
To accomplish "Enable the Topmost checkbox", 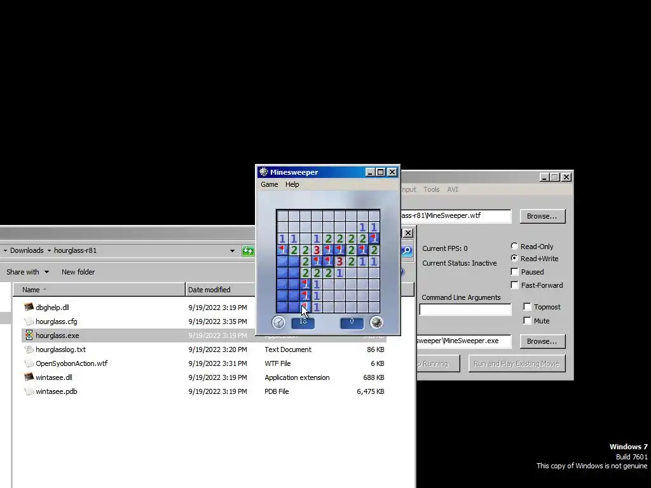I will click(527, 307).
